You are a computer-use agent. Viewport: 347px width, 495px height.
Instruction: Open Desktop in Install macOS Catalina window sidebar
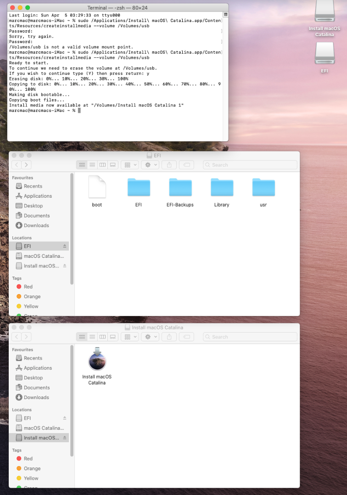[39, 378]
